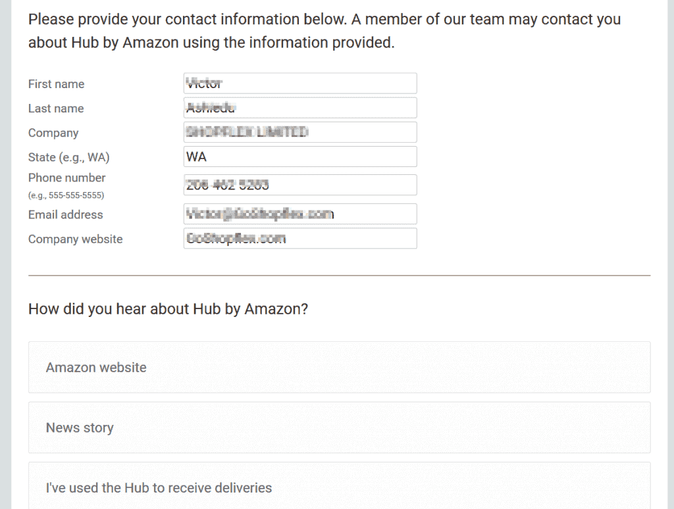Click the 'Company' field label
Image resolution: width=674 pixels, height=509 pixels.
pos(53,133)
